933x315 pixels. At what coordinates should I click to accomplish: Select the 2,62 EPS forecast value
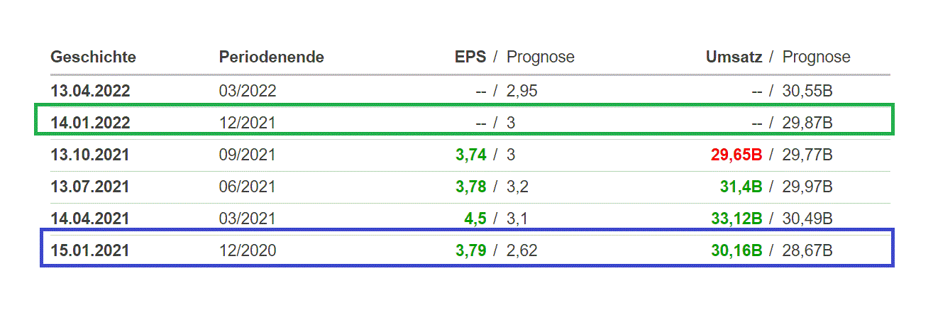[521, 251]
